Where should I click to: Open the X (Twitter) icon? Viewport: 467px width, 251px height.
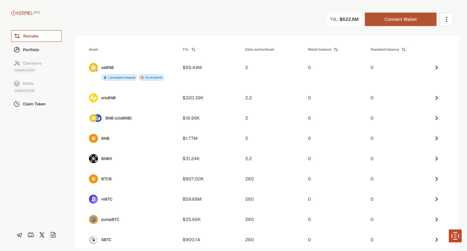42,235
